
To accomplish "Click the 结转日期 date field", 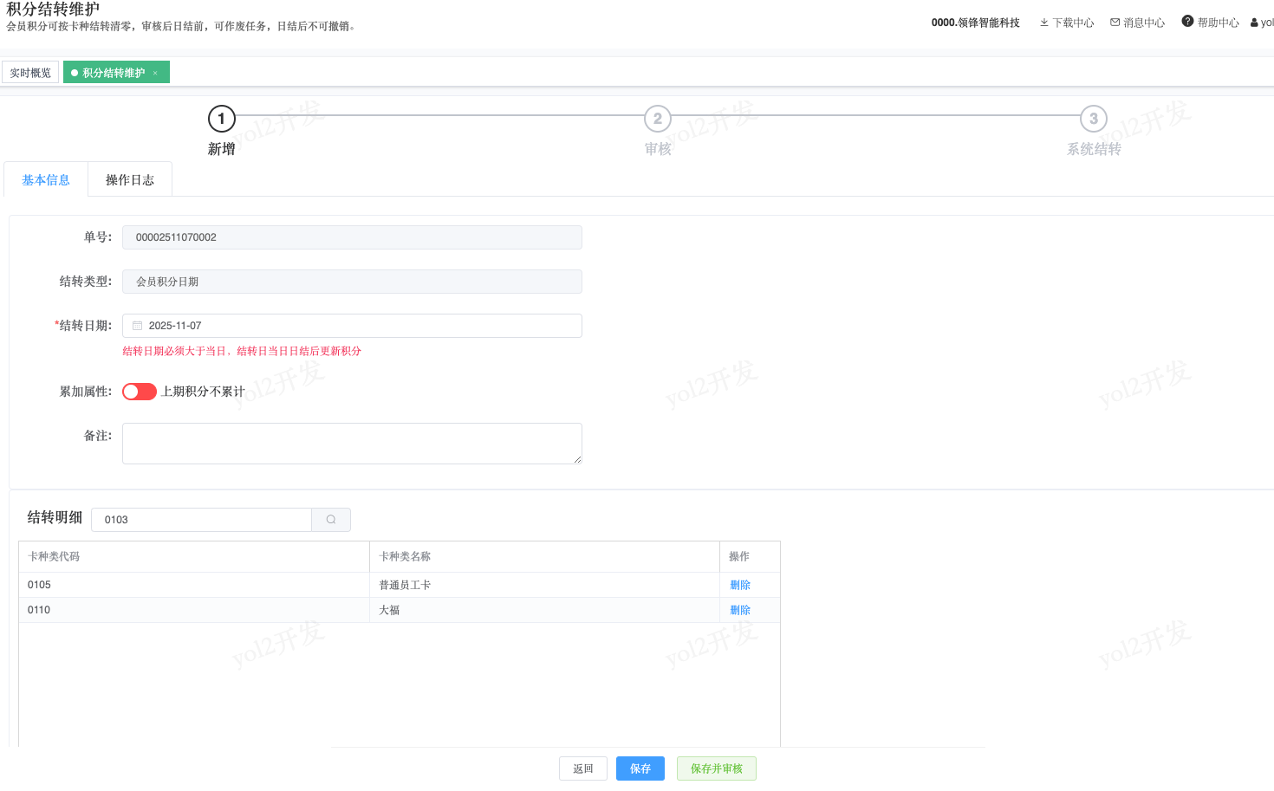I will pyautogui.click(x=352, y=326).
